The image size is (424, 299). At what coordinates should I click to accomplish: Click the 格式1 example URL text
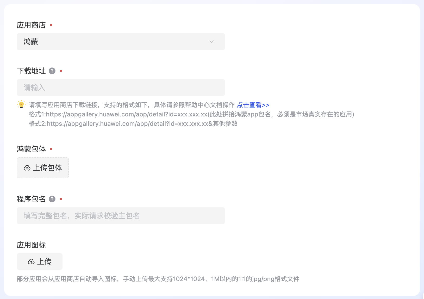(x=191, y=114)
